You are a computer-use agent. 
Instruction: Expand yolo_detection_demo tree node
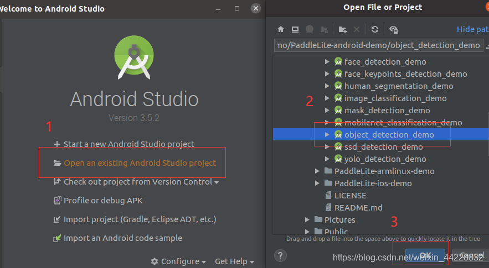pos(327,159)
